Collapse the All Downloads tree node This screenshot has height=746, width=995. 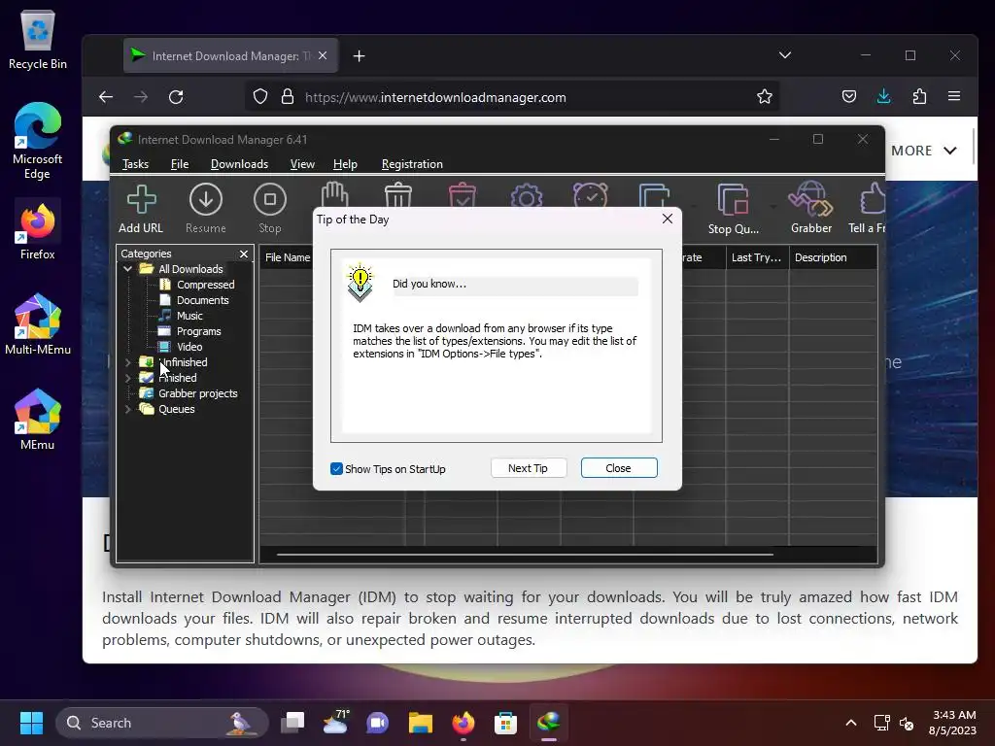128,269
